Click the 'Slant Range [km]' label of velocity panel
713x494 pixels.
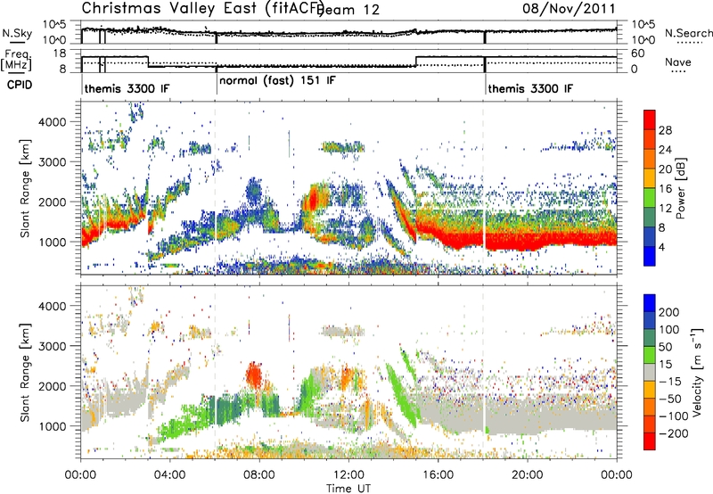[x=25, y=372]
